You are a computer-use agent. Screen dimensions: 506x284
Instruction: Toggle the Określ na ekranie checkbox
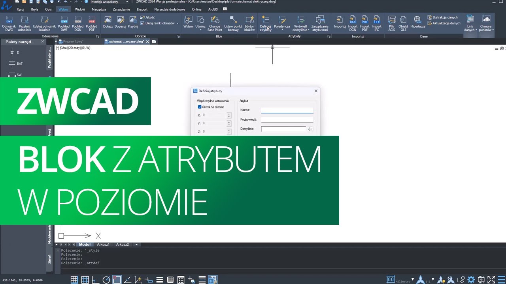(200, 107)
